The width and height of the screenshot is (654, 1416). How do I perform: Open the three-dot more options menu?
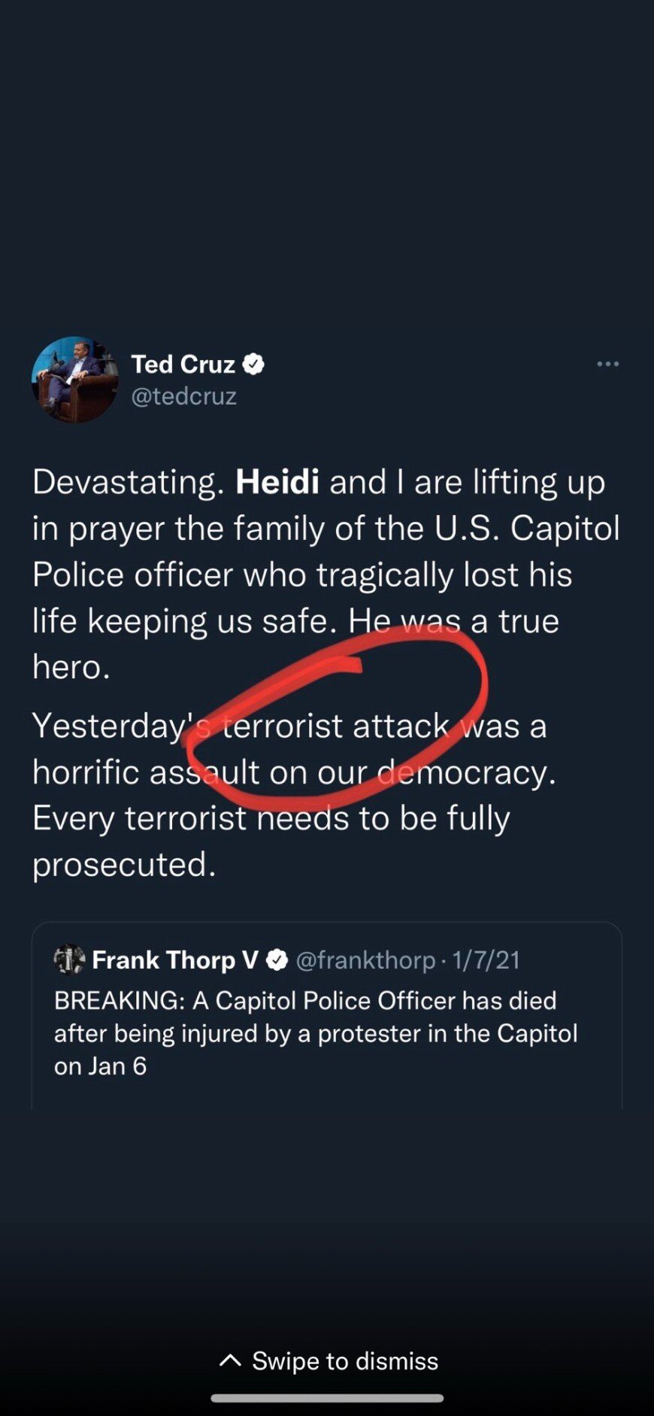click(607, 364)
